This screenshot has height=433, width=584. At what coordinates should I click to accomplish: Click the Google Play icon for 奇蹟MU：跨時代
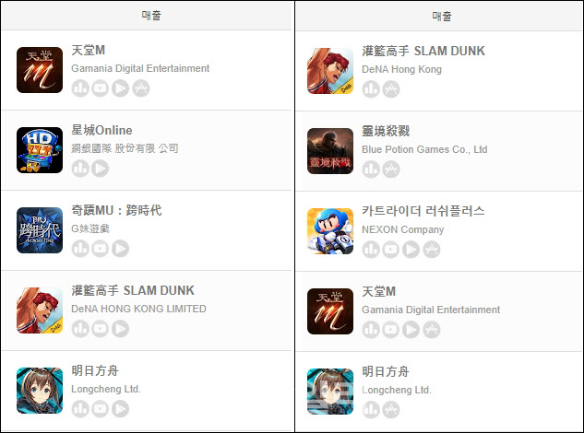point(120,249)
